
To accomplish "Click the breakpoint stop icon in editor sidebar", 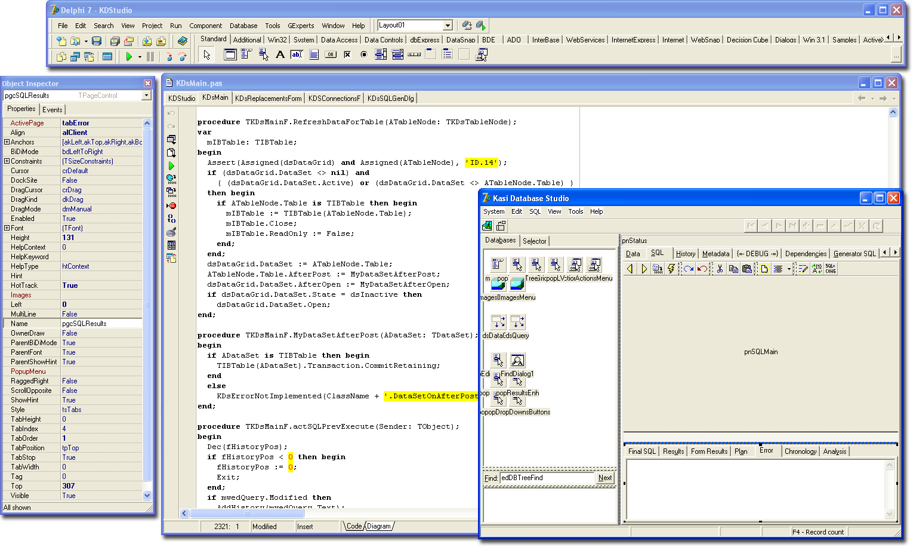I will tap(171, 205).
